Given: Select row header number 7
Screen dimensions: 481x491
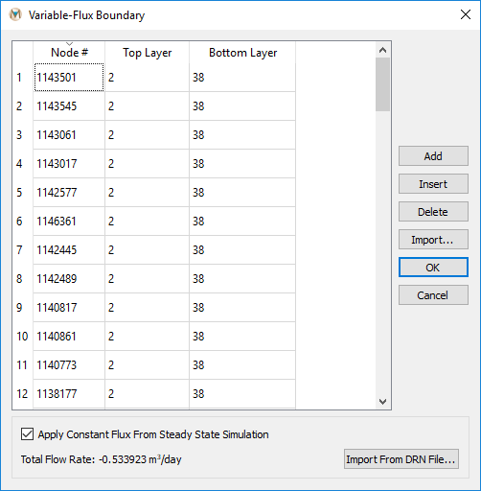Looking at the screenshot, I should [23, 250].
